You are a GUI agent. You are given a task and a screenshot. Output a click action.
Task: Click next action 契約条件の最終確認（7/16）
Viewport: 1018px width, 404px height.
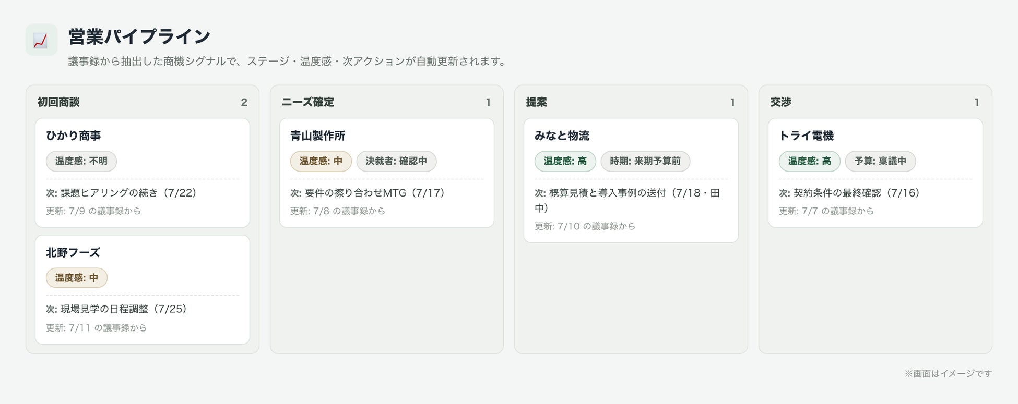(x=850, y=193)
